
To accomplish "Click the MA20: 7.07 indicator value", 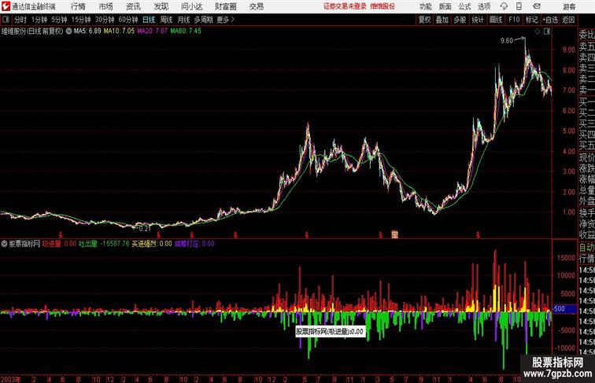I will tap(152, 31).
